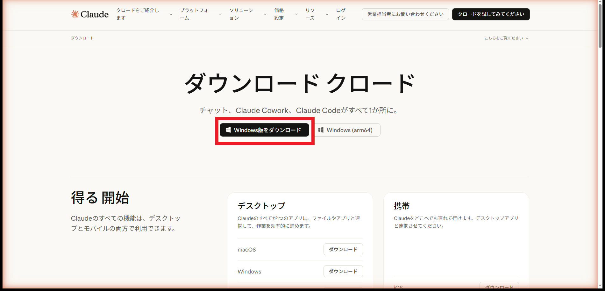Viewport: 605px width, 291px height.
Task: Click the Claude wordmark to go home
Action: 95,14
